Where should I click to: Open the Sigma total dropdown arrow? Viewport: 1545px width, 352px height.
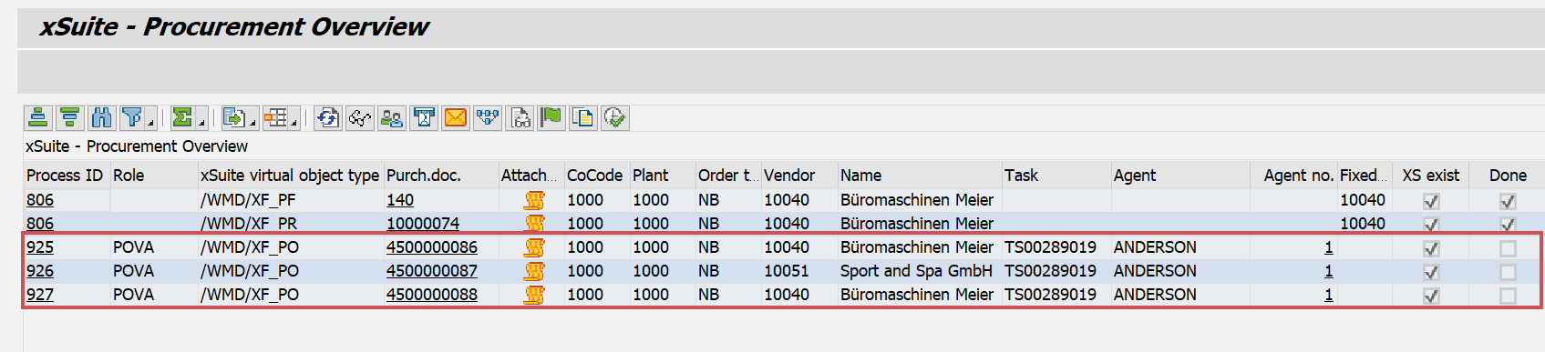point(201,118)
